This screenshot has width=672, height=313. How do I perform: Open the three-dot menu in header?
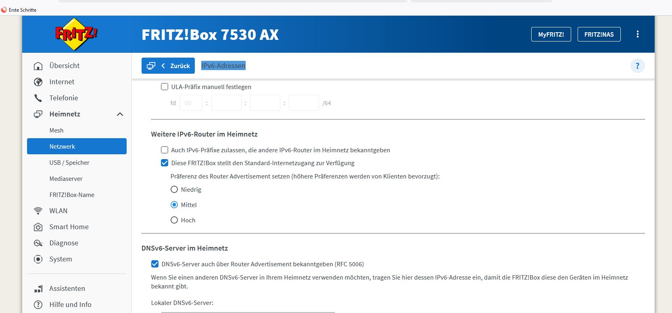tap(637, 34)
